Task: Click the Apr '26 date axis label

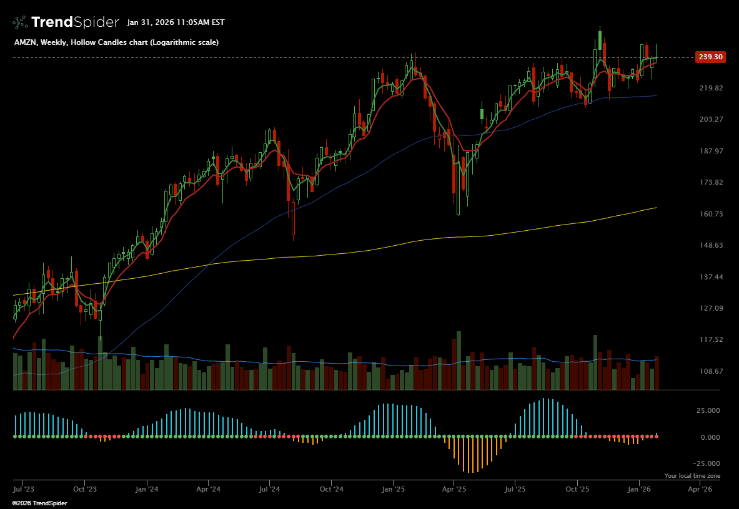Action: pyautogui.click(x=699, y=490)
